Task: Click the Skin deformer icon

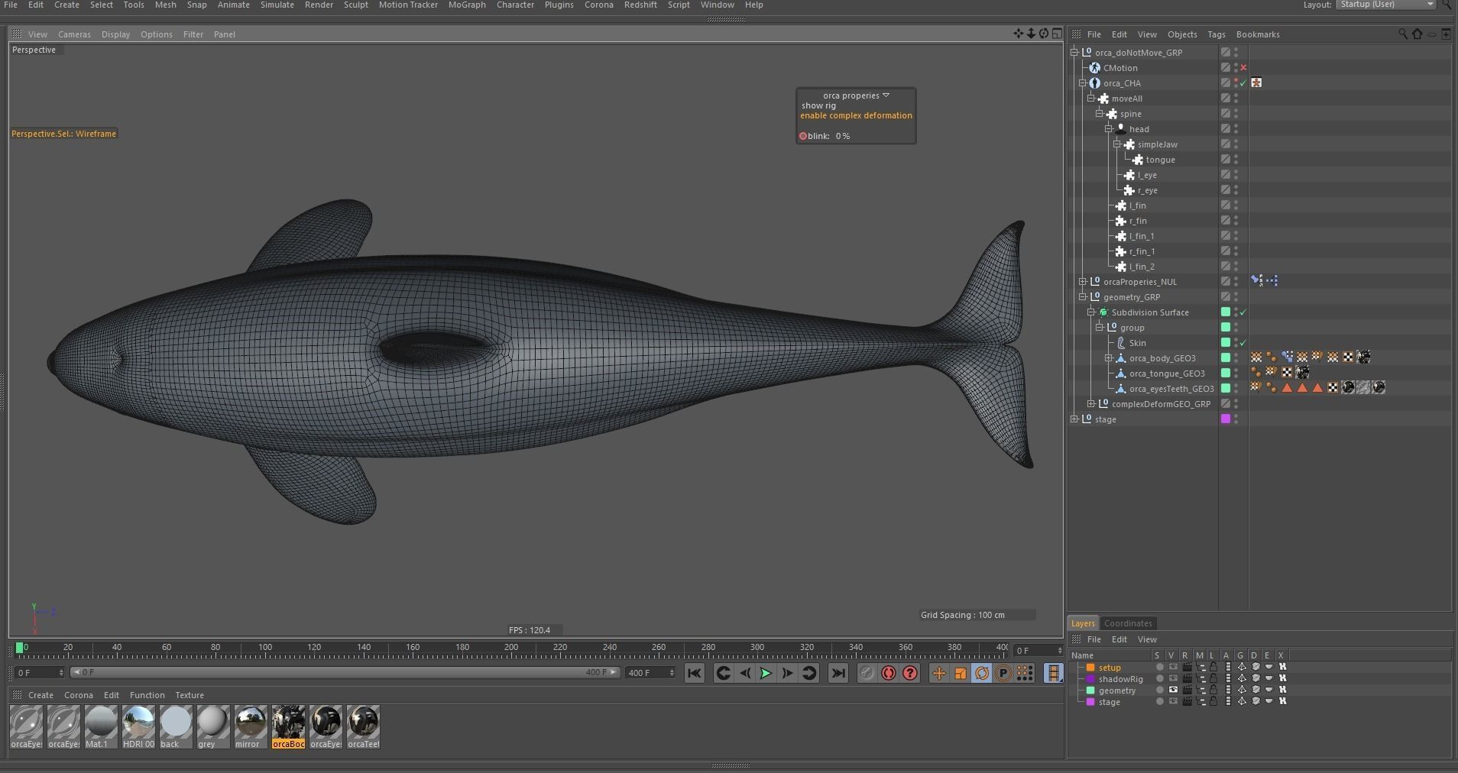Action: pos(1121,343)
